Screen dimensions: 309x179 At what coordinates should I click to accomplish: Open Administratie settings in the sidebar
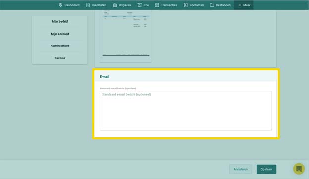60,46
